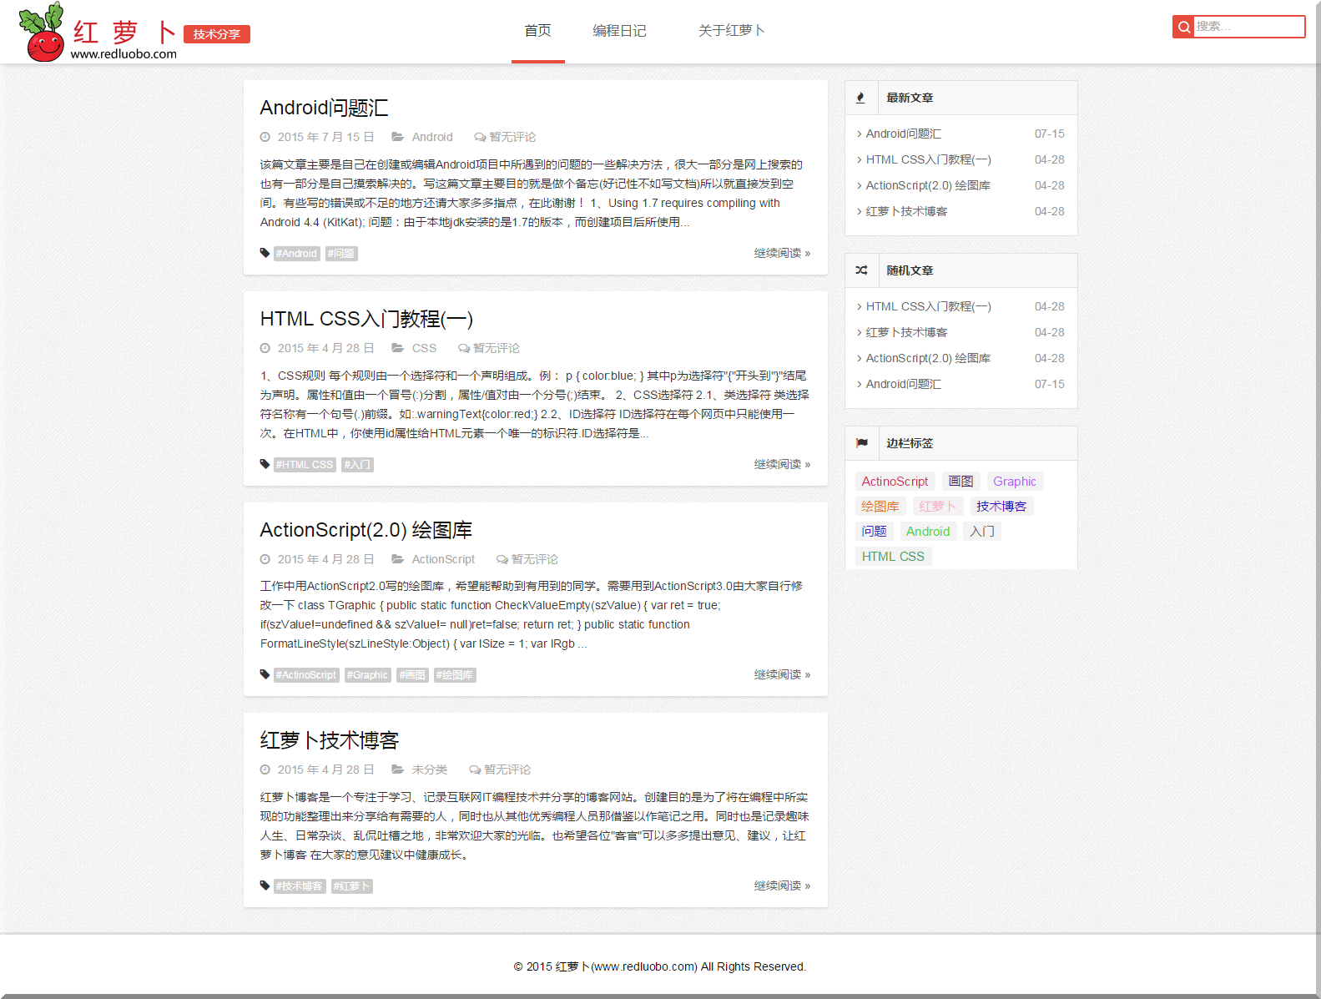Open ActionScript(2.0) 绘图库 in 最新文章 list

[x=928, y=185]
